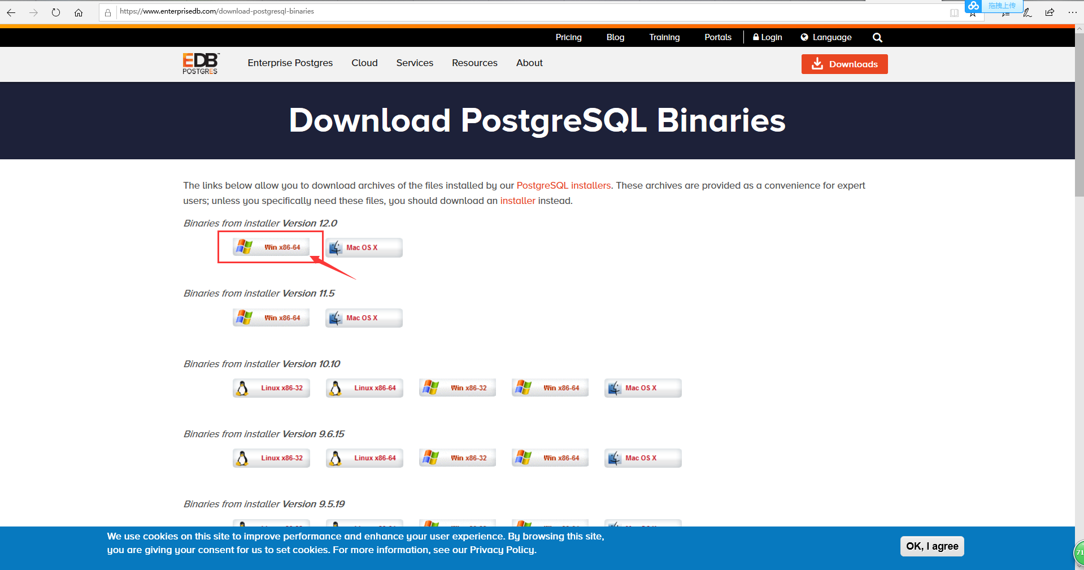1084x570 pixels.
Task: Open the Pricing page
Action: pyautogui.click(x=568, y=37)
